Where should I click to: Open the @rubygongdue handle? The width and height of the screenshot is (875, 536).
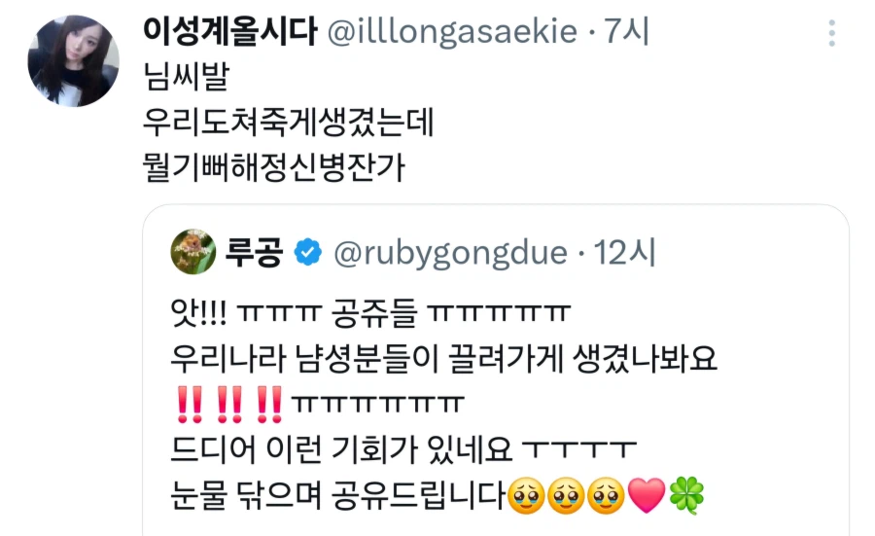click(450, 253)
